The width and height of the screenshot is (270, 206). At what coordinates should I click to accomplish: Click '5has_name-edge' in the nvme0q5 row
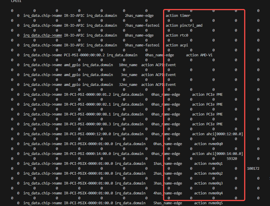(x=168, y=203)
